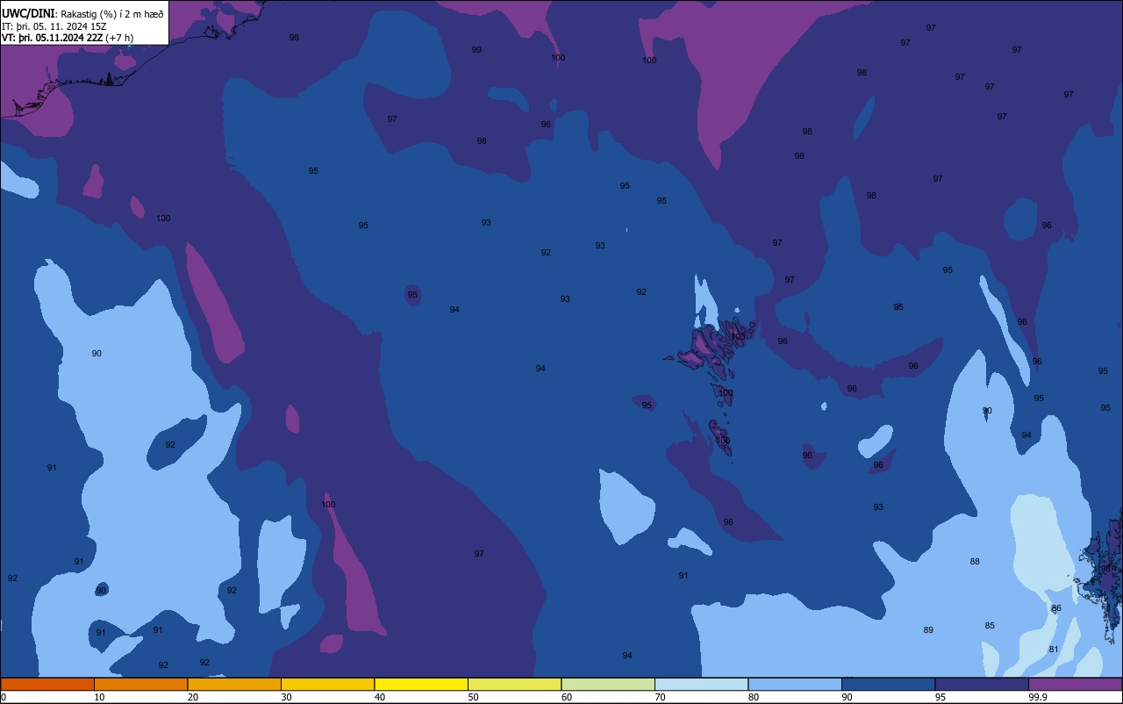
Task: Click the pale blue 70–80 legend segment
Action: pos(701,684)
